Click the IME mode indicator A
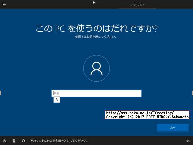 coord(57,100)
